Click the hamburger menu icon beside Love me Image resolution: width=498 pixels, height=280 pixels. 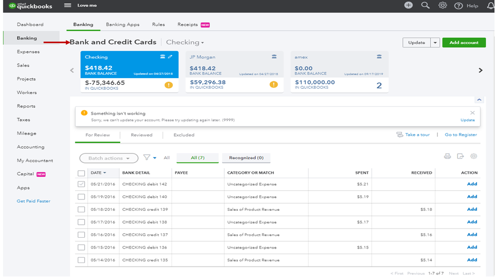(x=68, y=5)
